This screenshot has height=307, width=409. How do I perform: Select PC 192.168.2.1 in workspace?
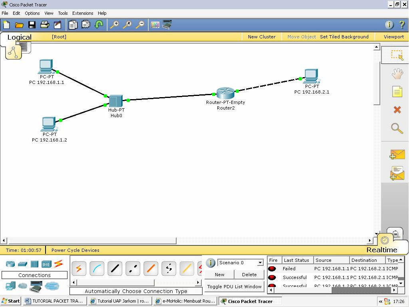(311, 76)
